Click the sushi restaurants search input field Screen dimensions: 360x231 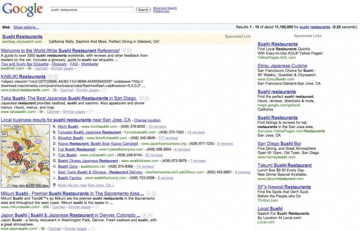coord(91,10)
